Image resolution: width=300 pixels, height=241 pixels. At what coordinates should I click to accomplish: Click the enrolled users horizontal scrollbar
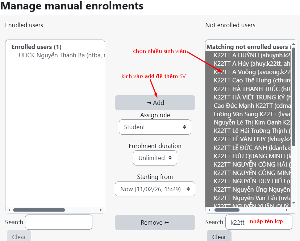tap(39, 210)
